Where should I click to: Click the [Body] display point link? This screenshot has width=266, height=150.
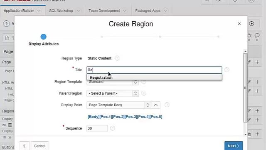[94, 117]
